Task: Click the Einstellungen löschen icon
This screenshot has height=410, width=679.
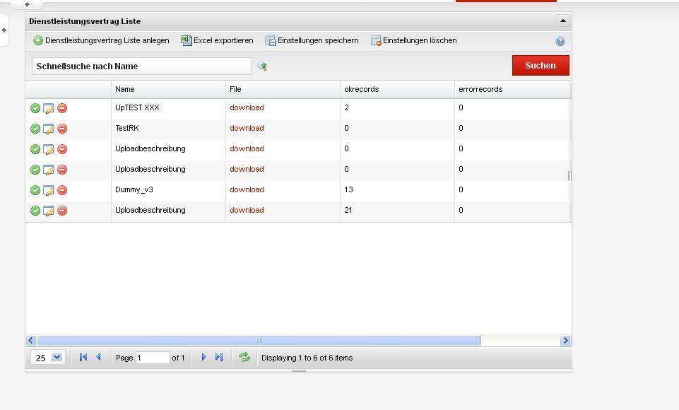Action: pyautogui.click(x=376, y=41)
